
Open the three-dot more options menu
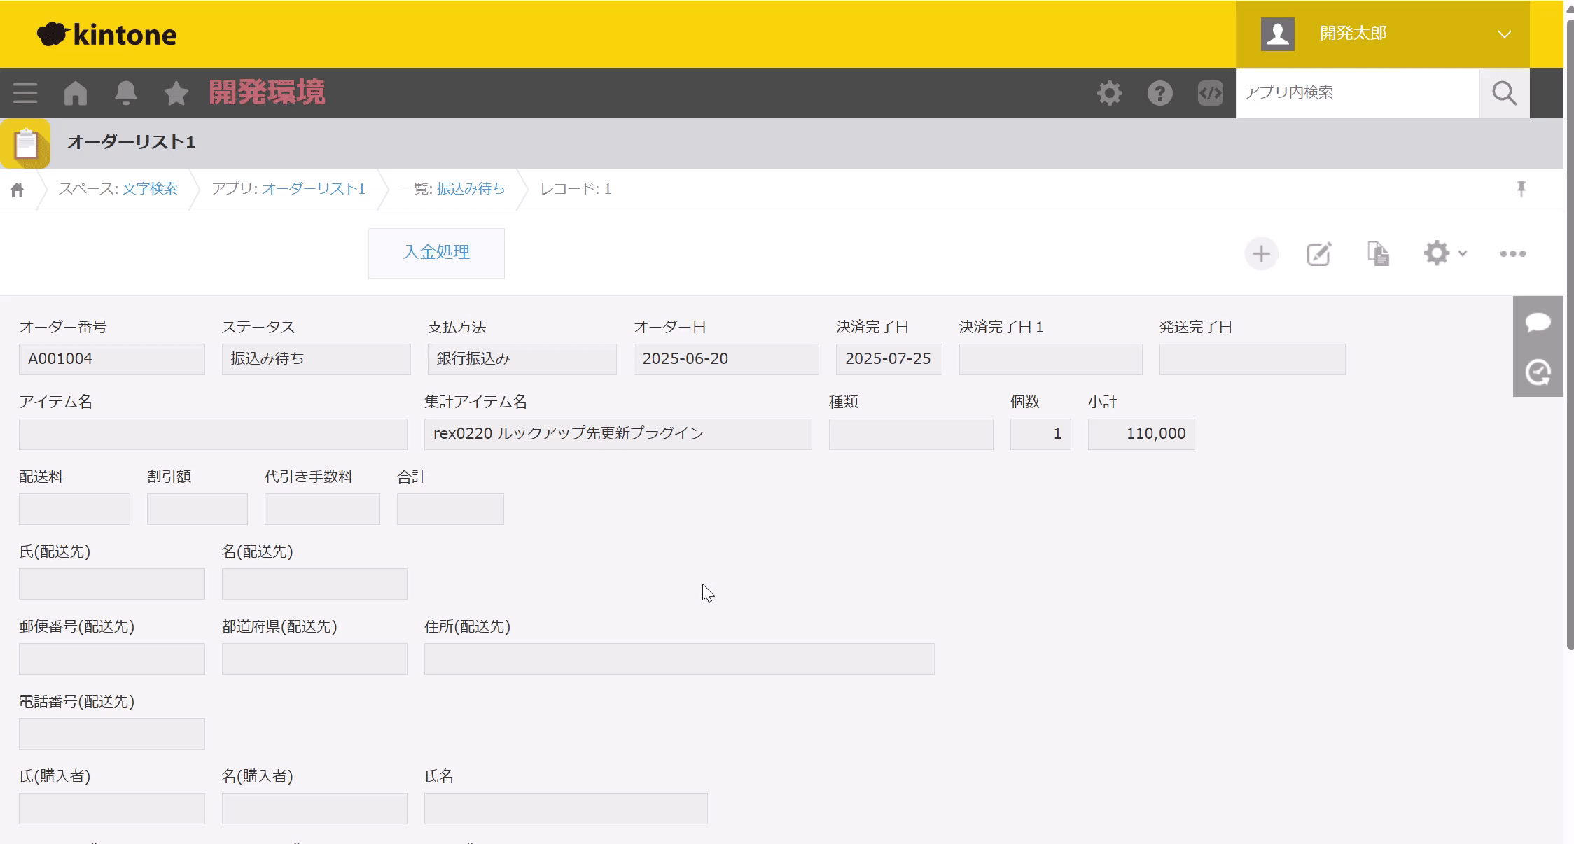point(1512,253)
